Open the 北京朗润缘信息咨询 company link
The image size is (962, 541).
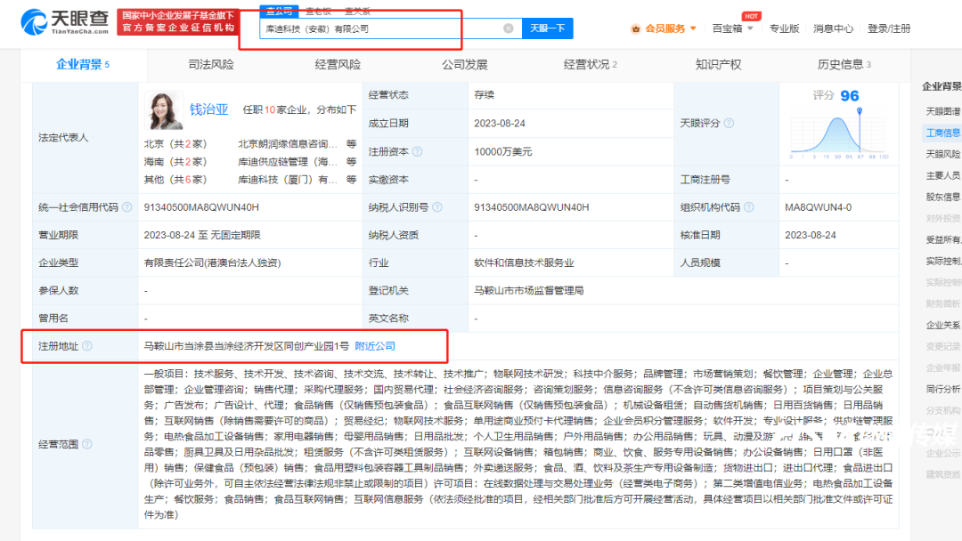pos(288,144)
